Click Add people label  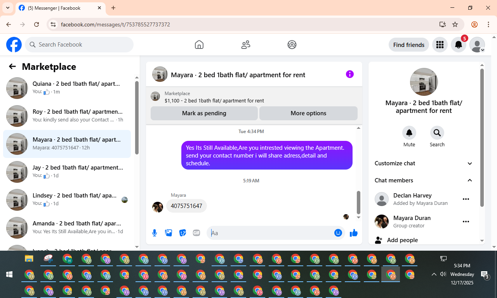(x=403, y=240)
